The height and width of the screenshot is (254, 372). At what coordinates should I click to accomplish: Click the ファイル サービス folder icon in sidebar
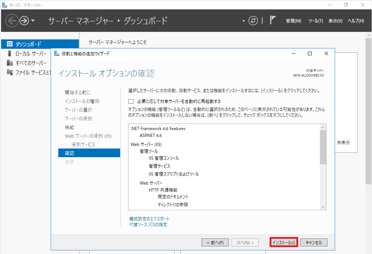[x=10, y=72]
